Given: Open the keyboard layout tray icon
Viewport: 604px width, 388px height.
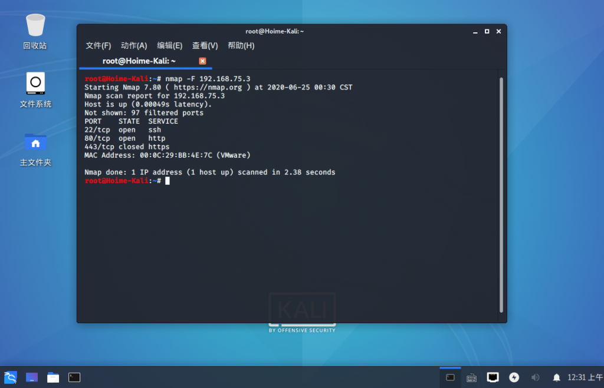Looking at the screenshot, I should pyautogui.click(x=471, y=377).
